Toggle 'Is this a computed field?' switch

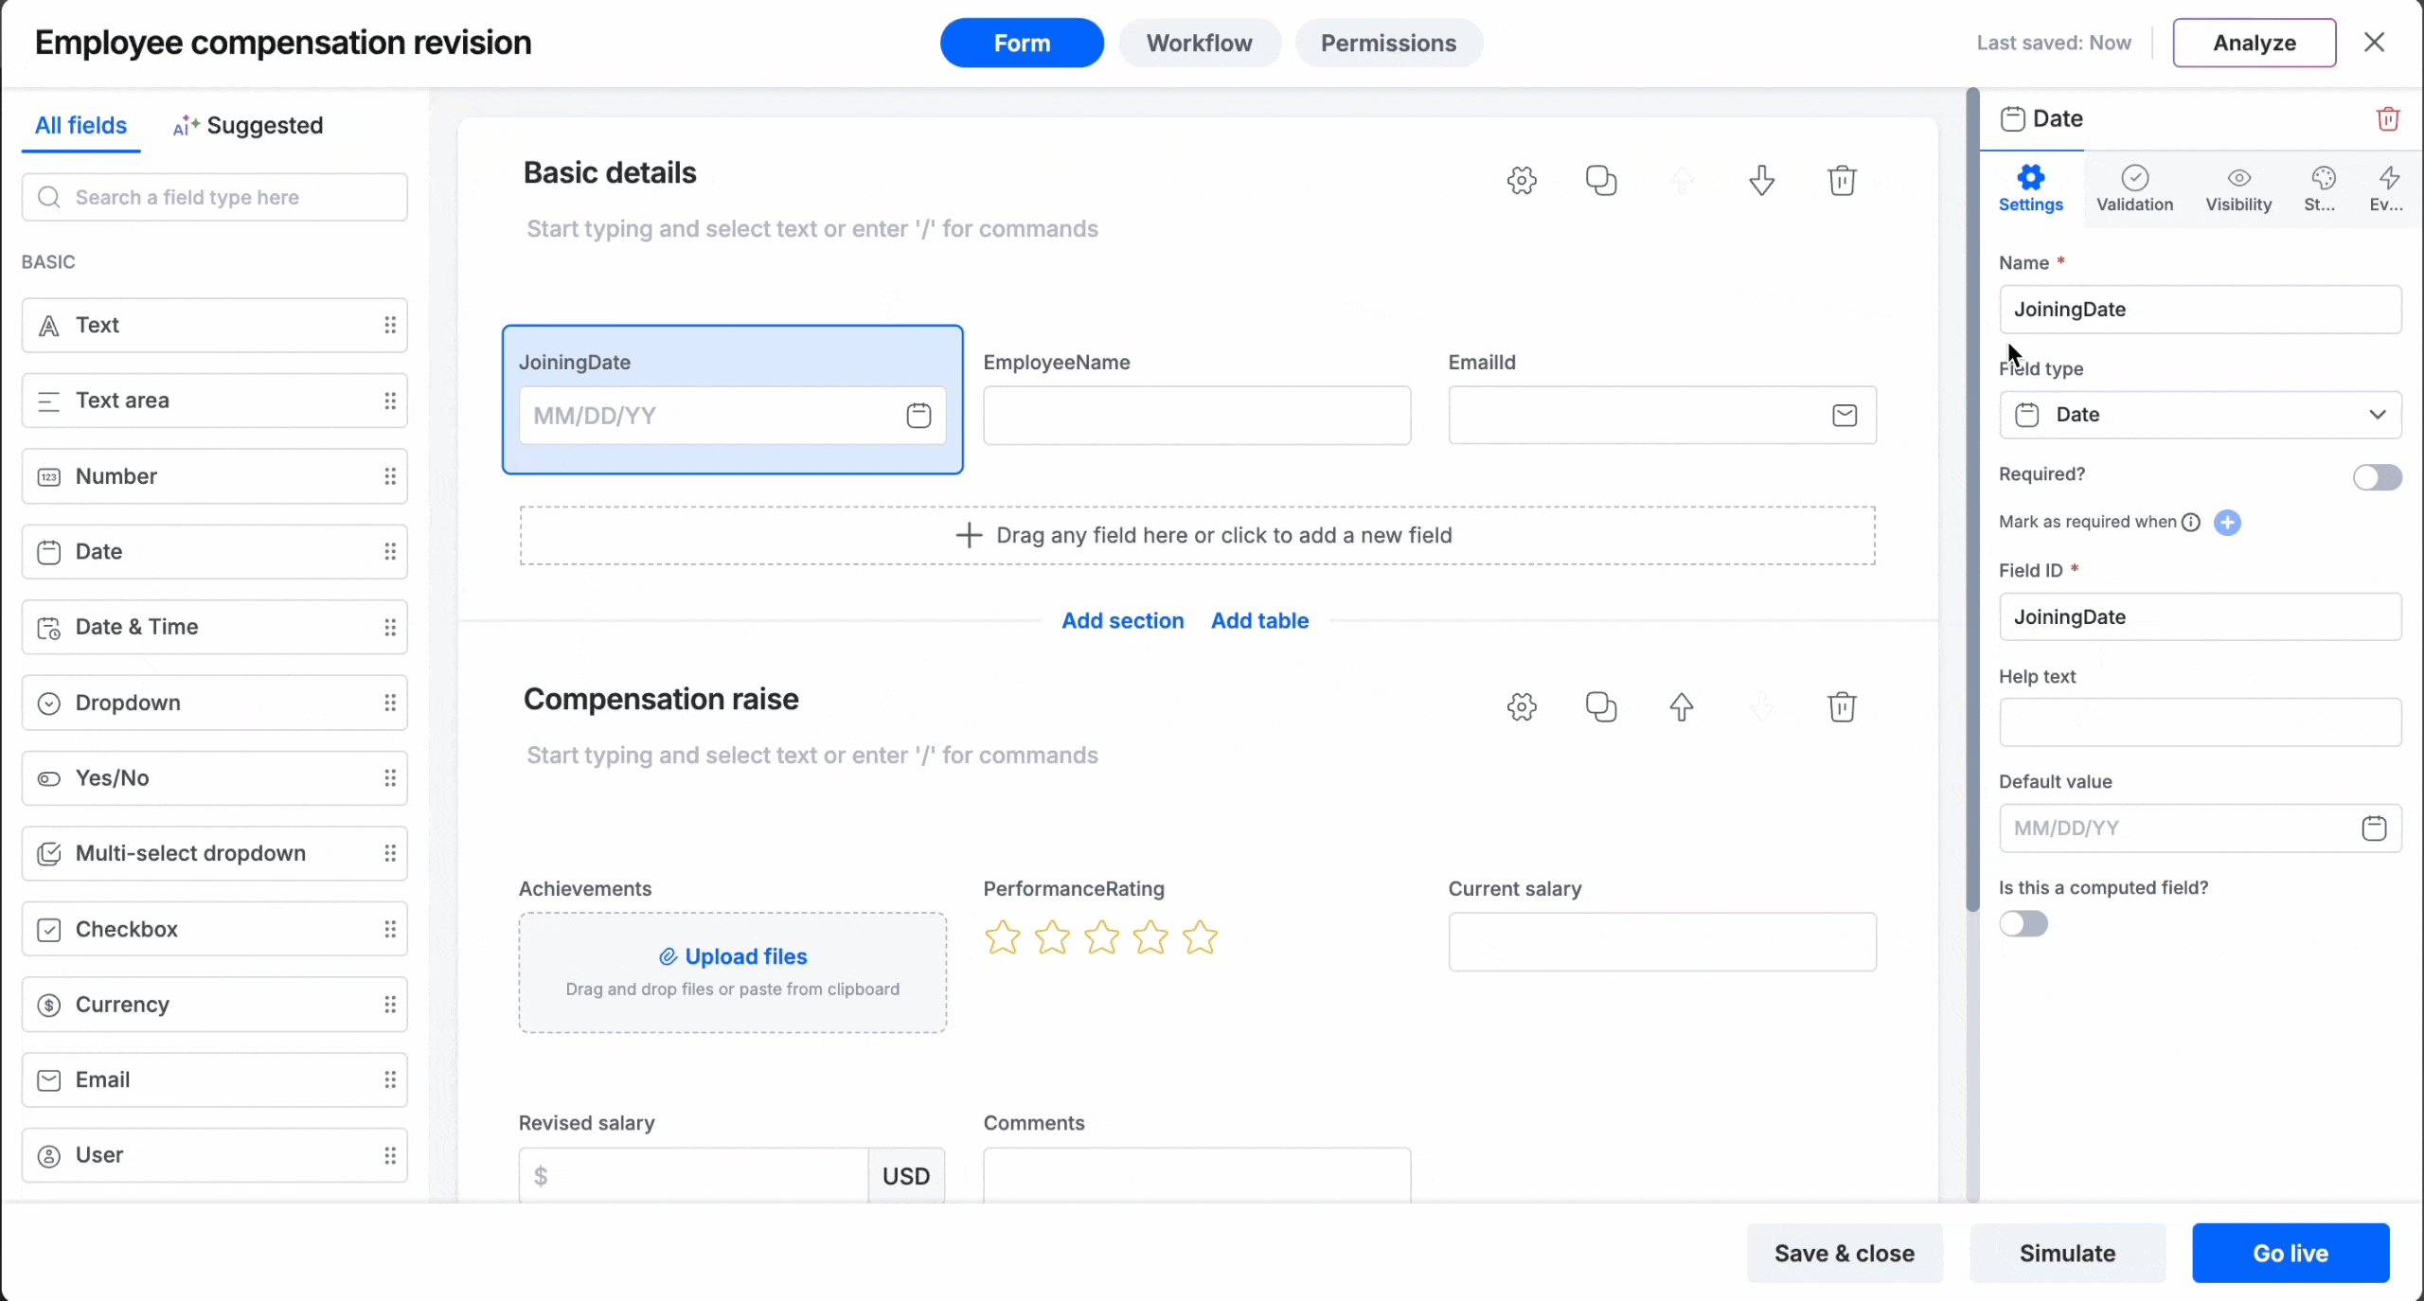pos(2023,923)
